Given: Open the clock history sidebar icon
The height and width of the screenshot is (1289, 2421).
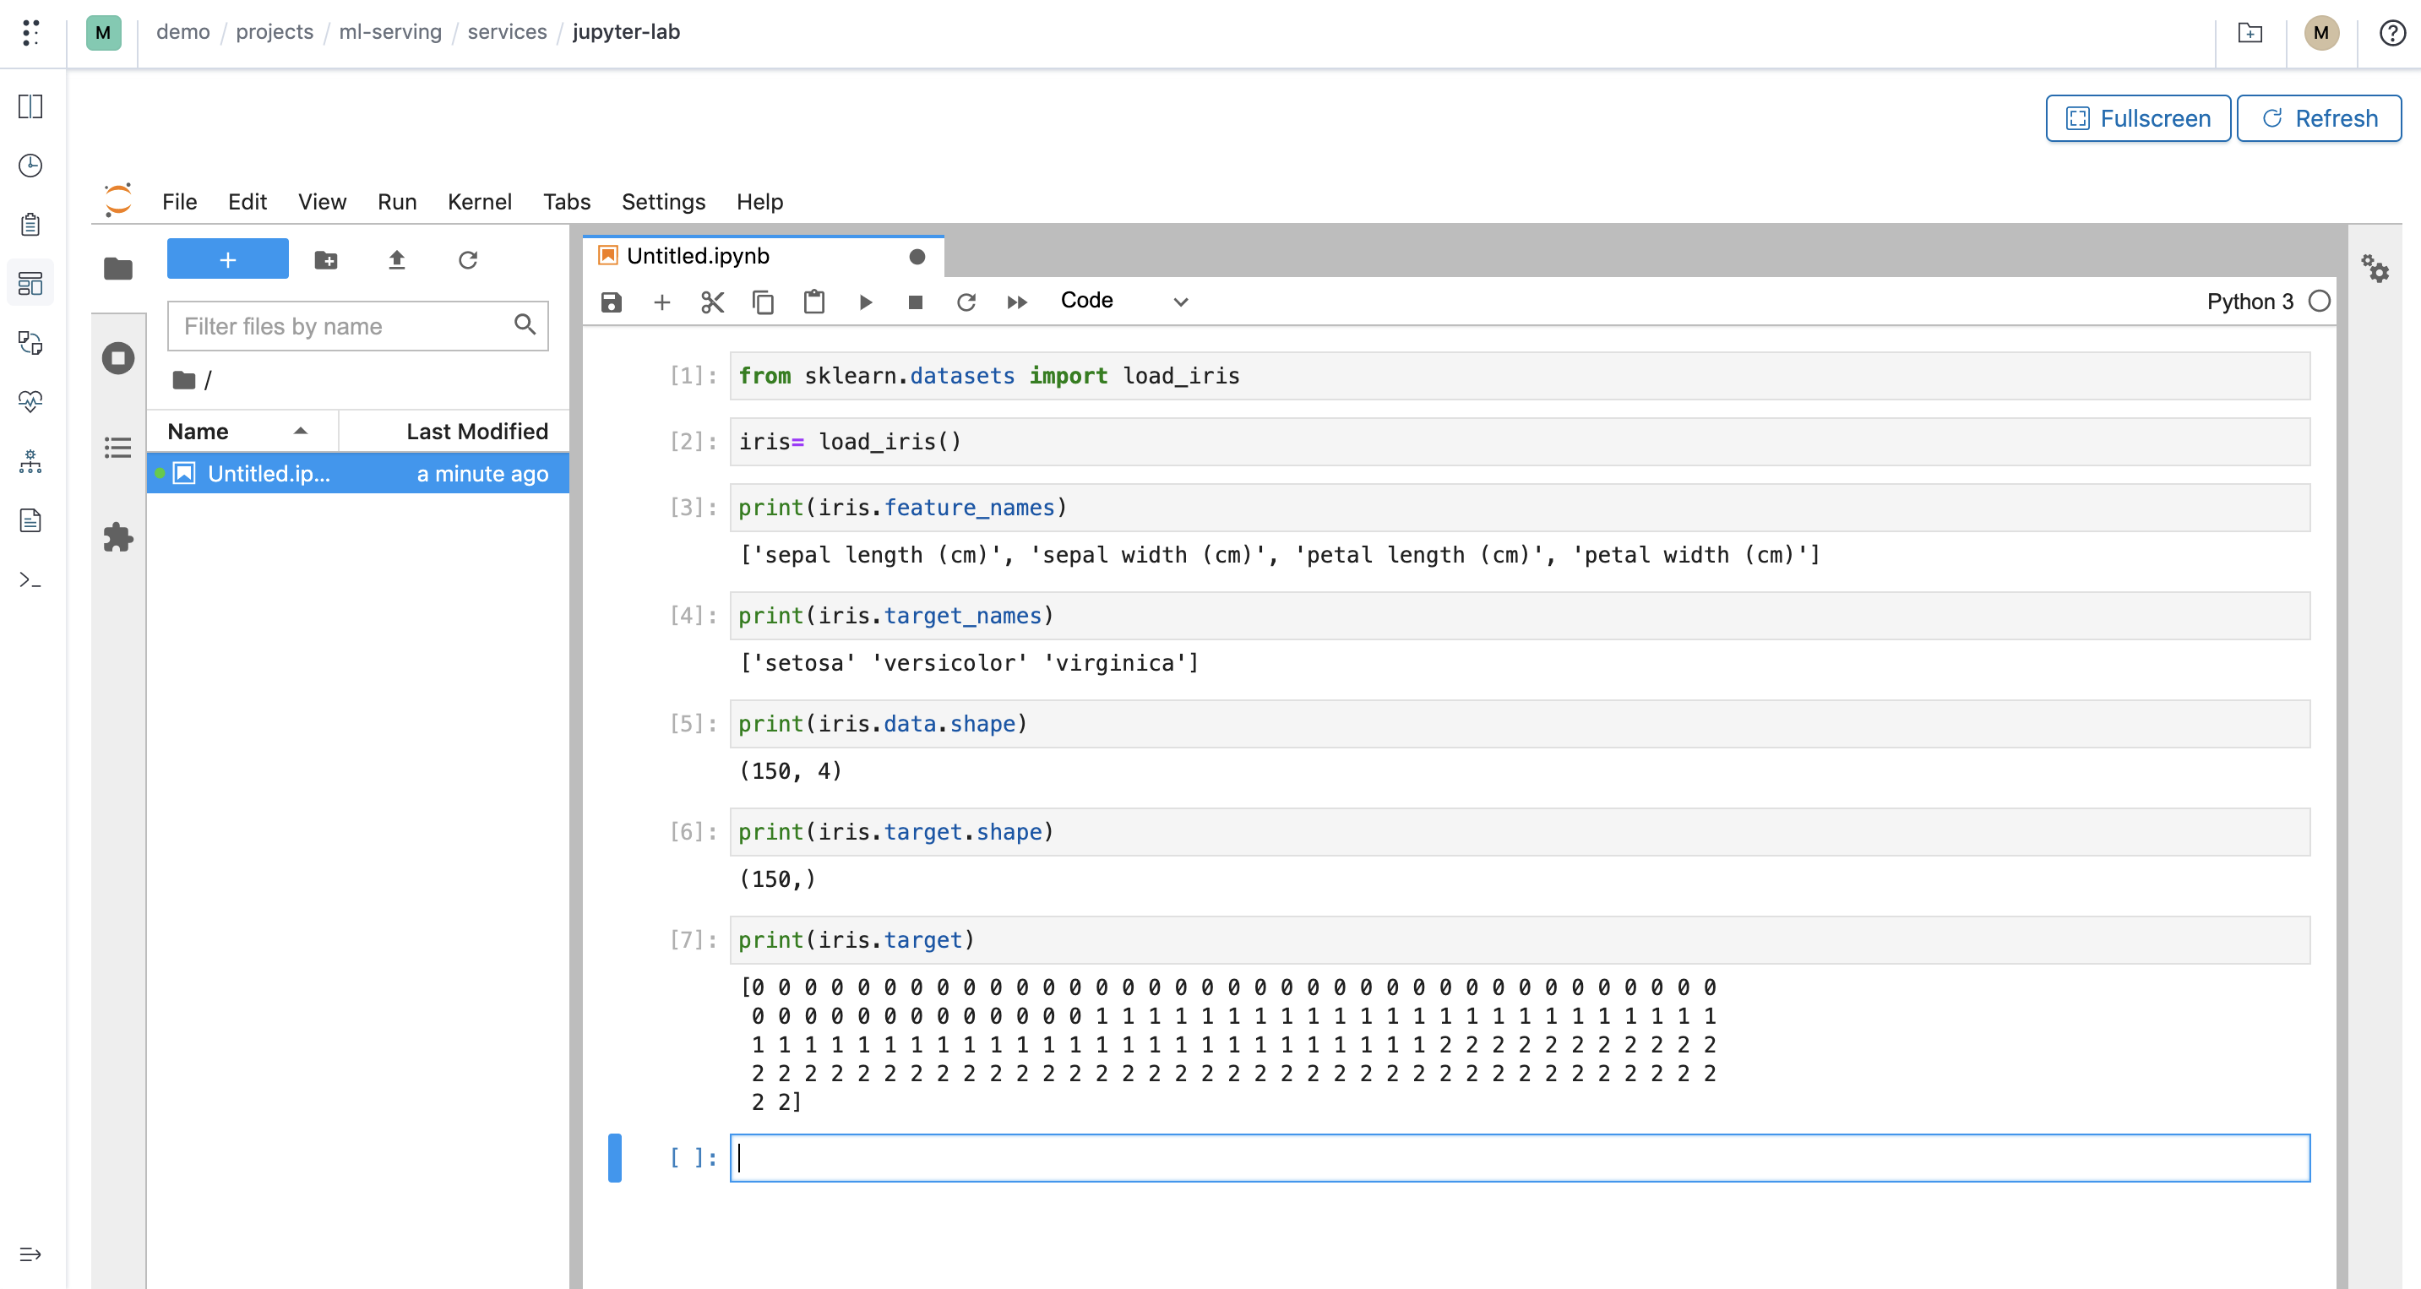Looking at the screenshot, I should coord(30,166).
